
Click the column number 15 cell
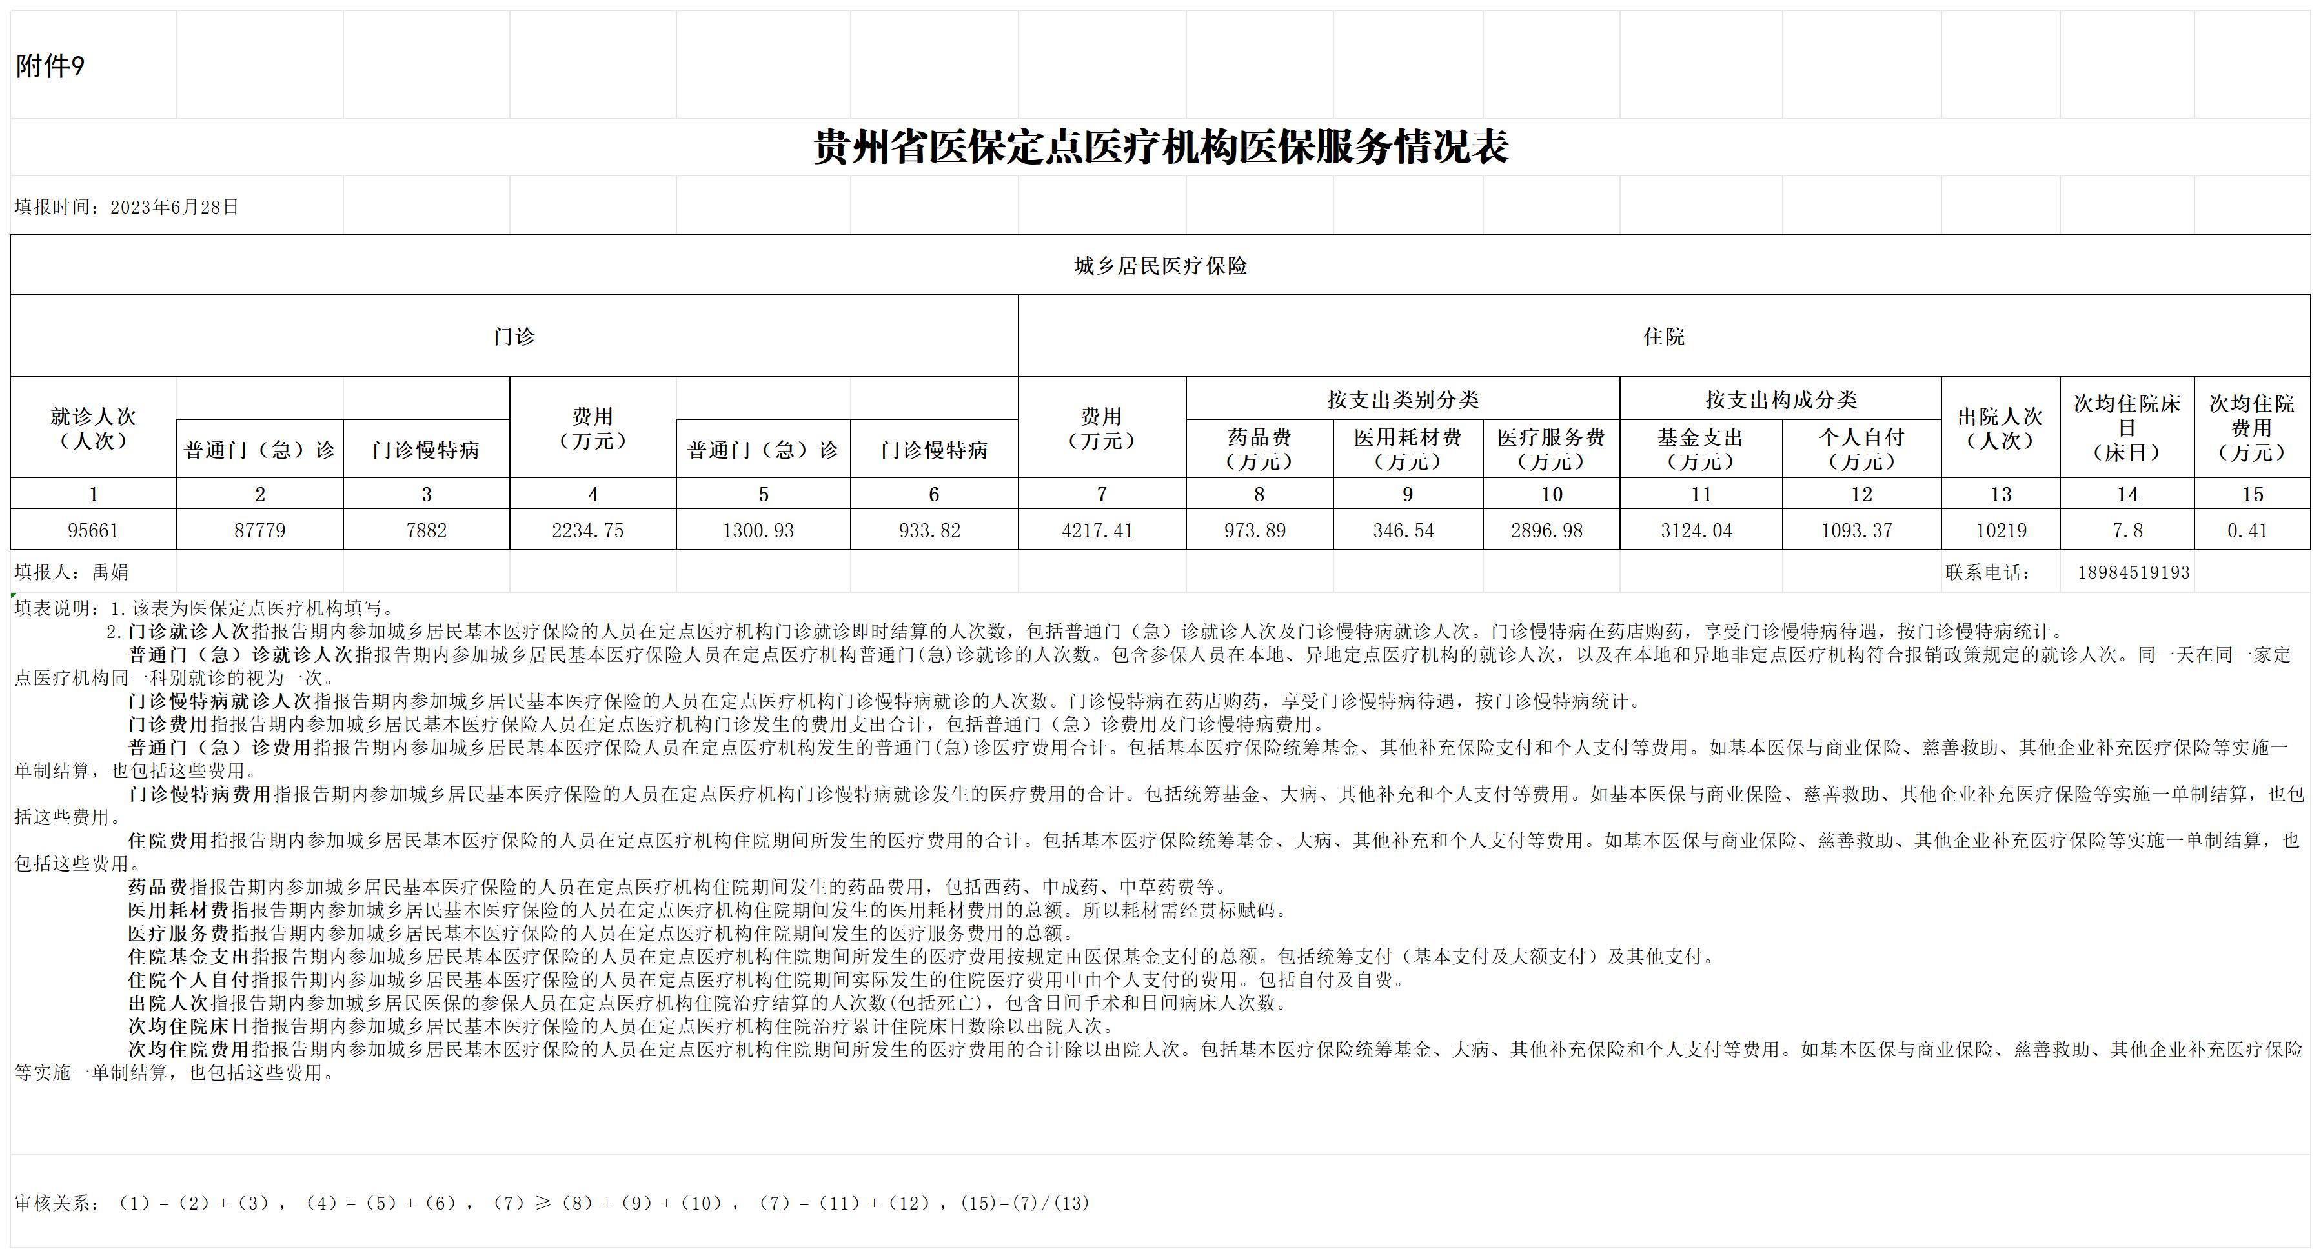pos(2253,494)
